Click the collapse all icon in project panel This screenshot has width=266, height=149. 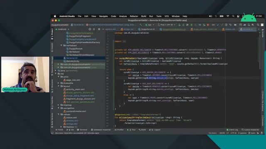94,29
